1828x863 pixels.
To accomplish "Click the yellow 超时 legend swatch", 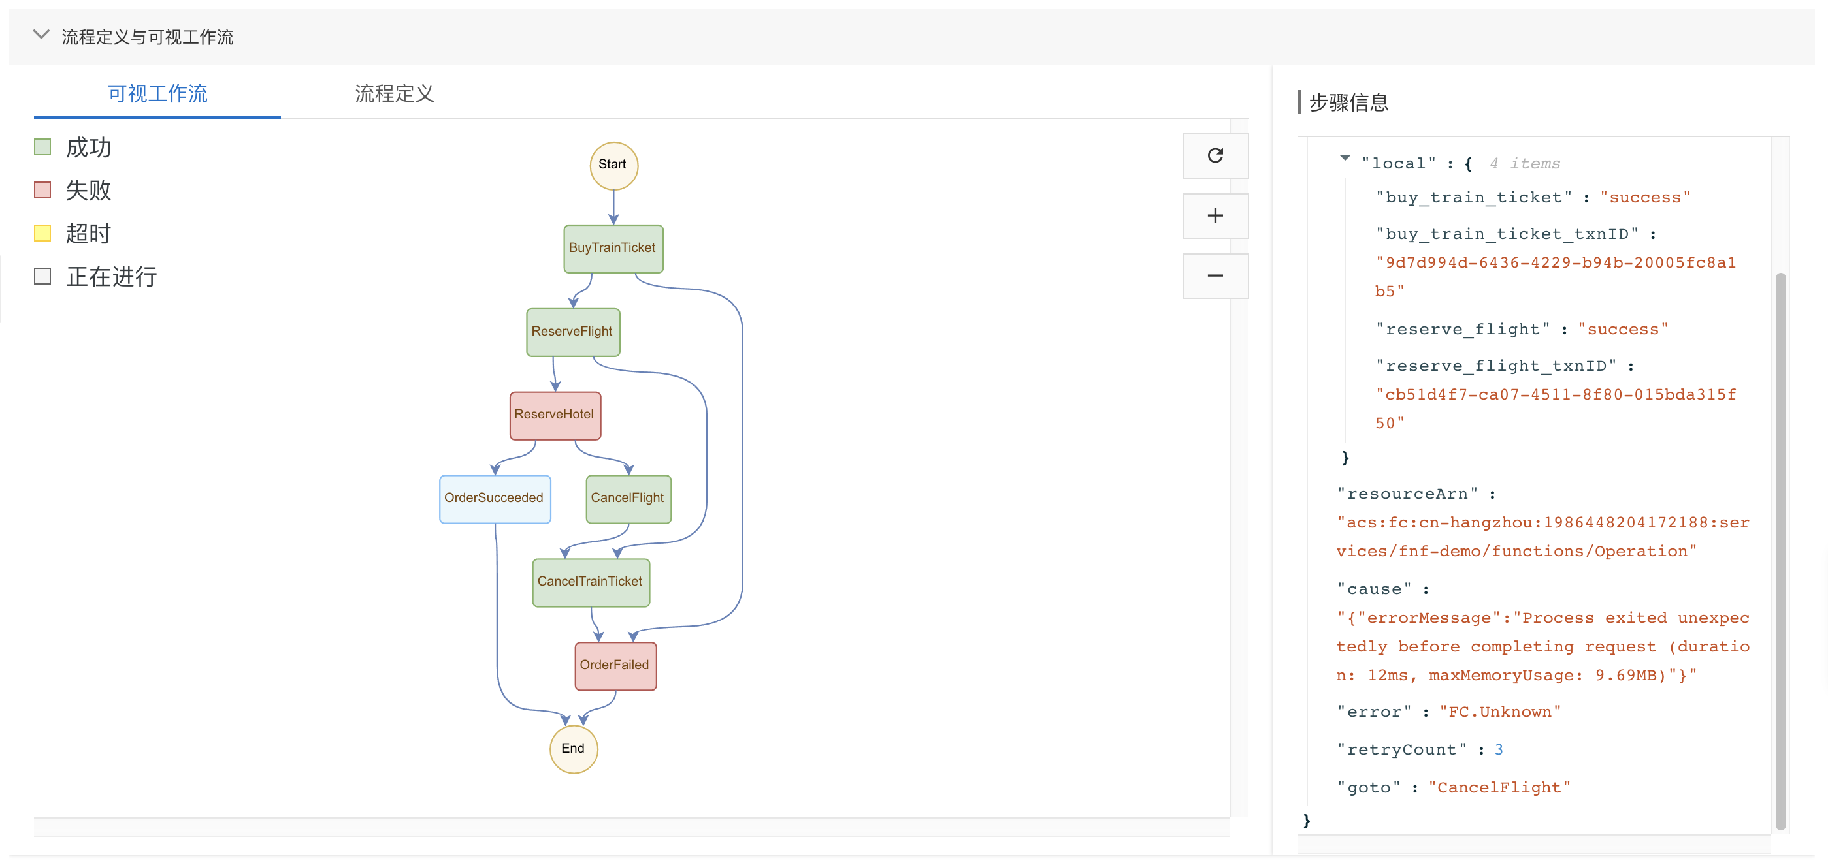I will [42, 233].
